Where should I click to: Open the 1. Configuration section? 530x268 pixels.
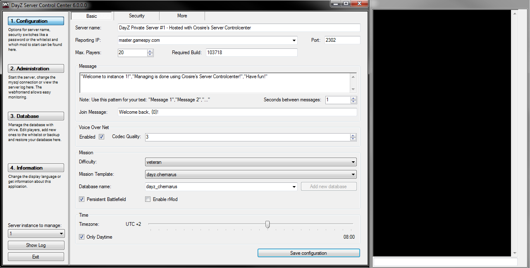36,21
